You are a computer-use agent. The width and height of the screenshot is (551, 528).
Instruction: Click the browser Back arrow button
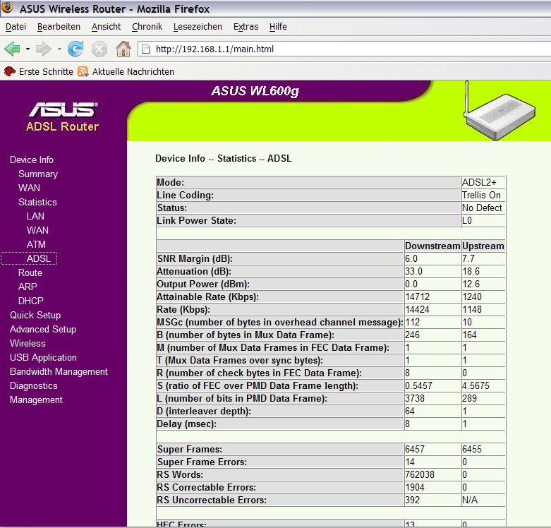[12, 49]
